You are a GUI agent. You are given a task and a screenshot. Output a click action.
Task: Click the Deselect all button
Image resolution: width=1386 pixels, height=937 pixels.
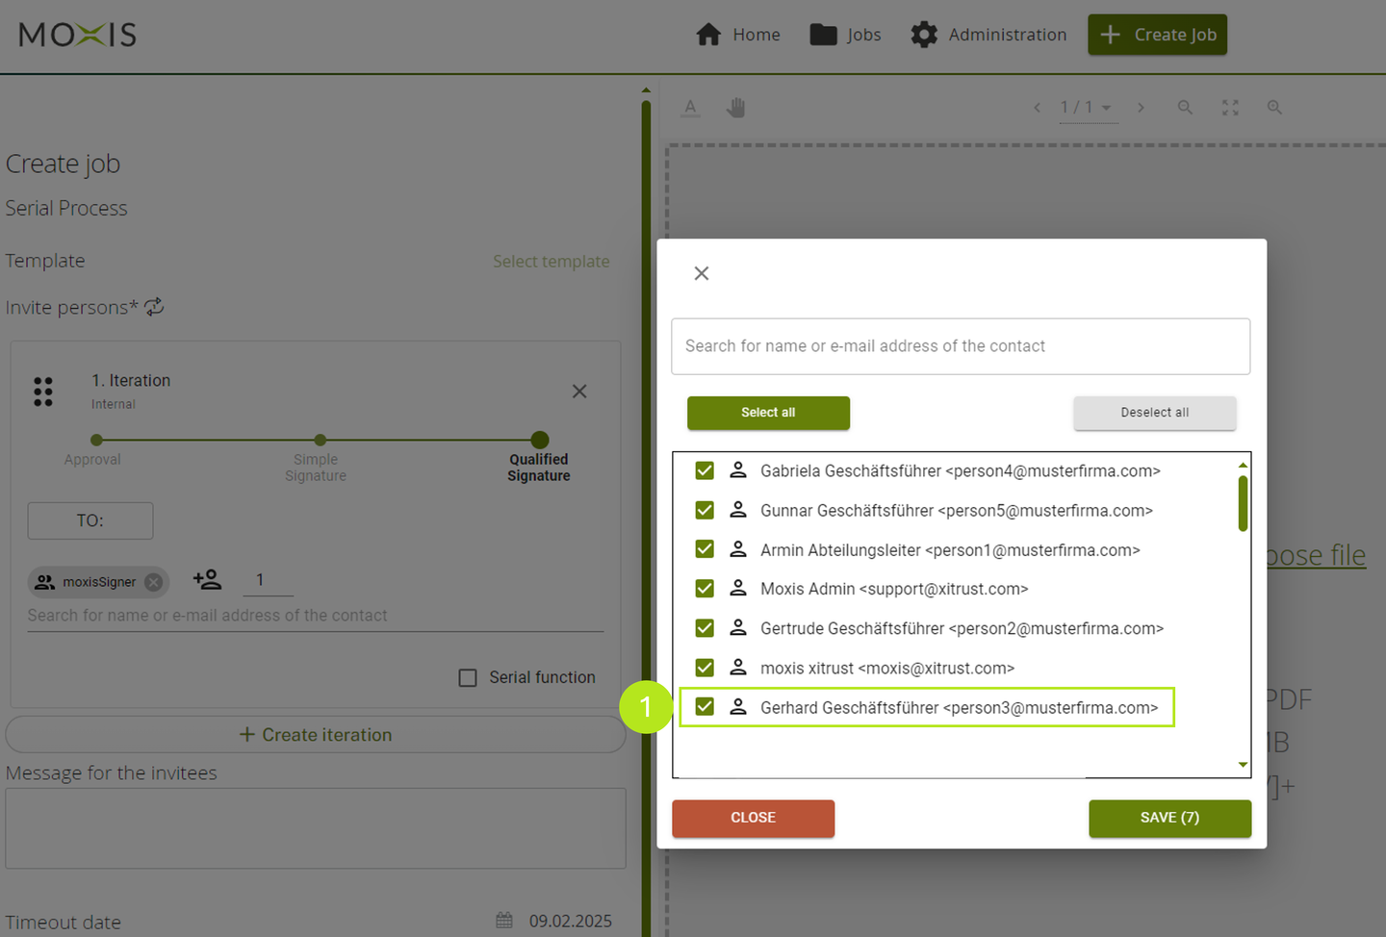tap(1154, 413)
